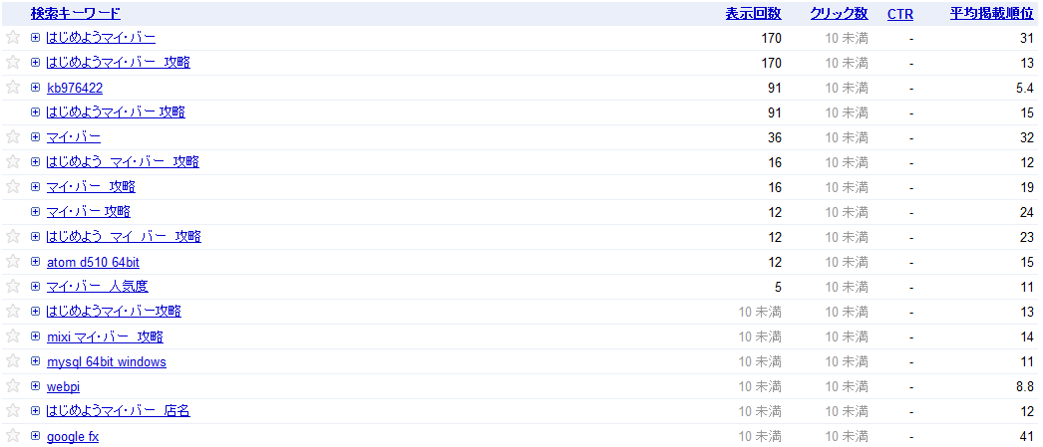
Task: Sort by 表示回数 column header
Action: click(x=753, y=14)
